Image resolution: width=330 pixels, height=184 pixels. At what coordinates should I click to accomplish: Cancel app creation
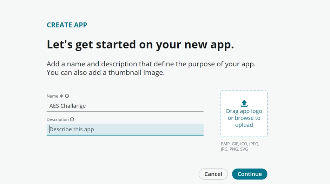pos(213,174)
